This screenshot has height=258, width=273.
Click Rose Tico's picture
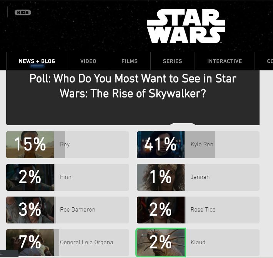click(x=161, y=210)
